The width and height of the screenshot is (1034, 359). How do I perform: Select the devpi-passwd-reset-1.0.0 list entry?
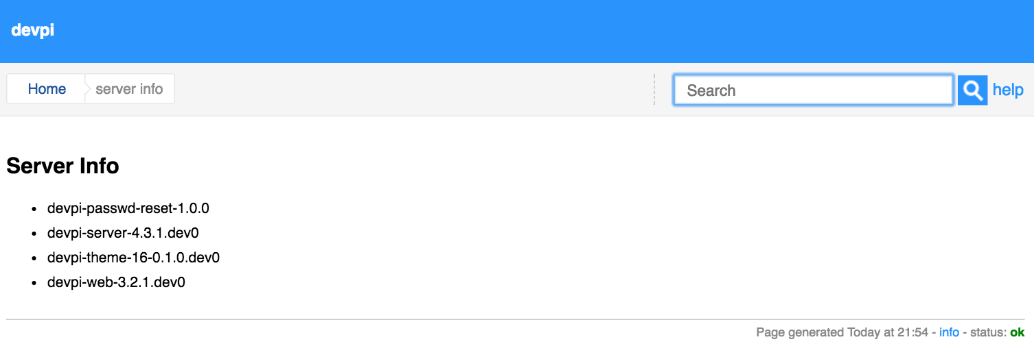click(x=128, y=208)
